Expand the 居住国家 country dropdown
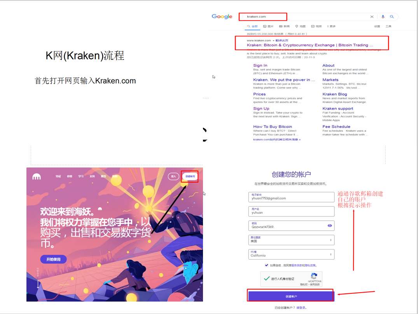Viewport: 418px width, 314px height. coord(331,240)
